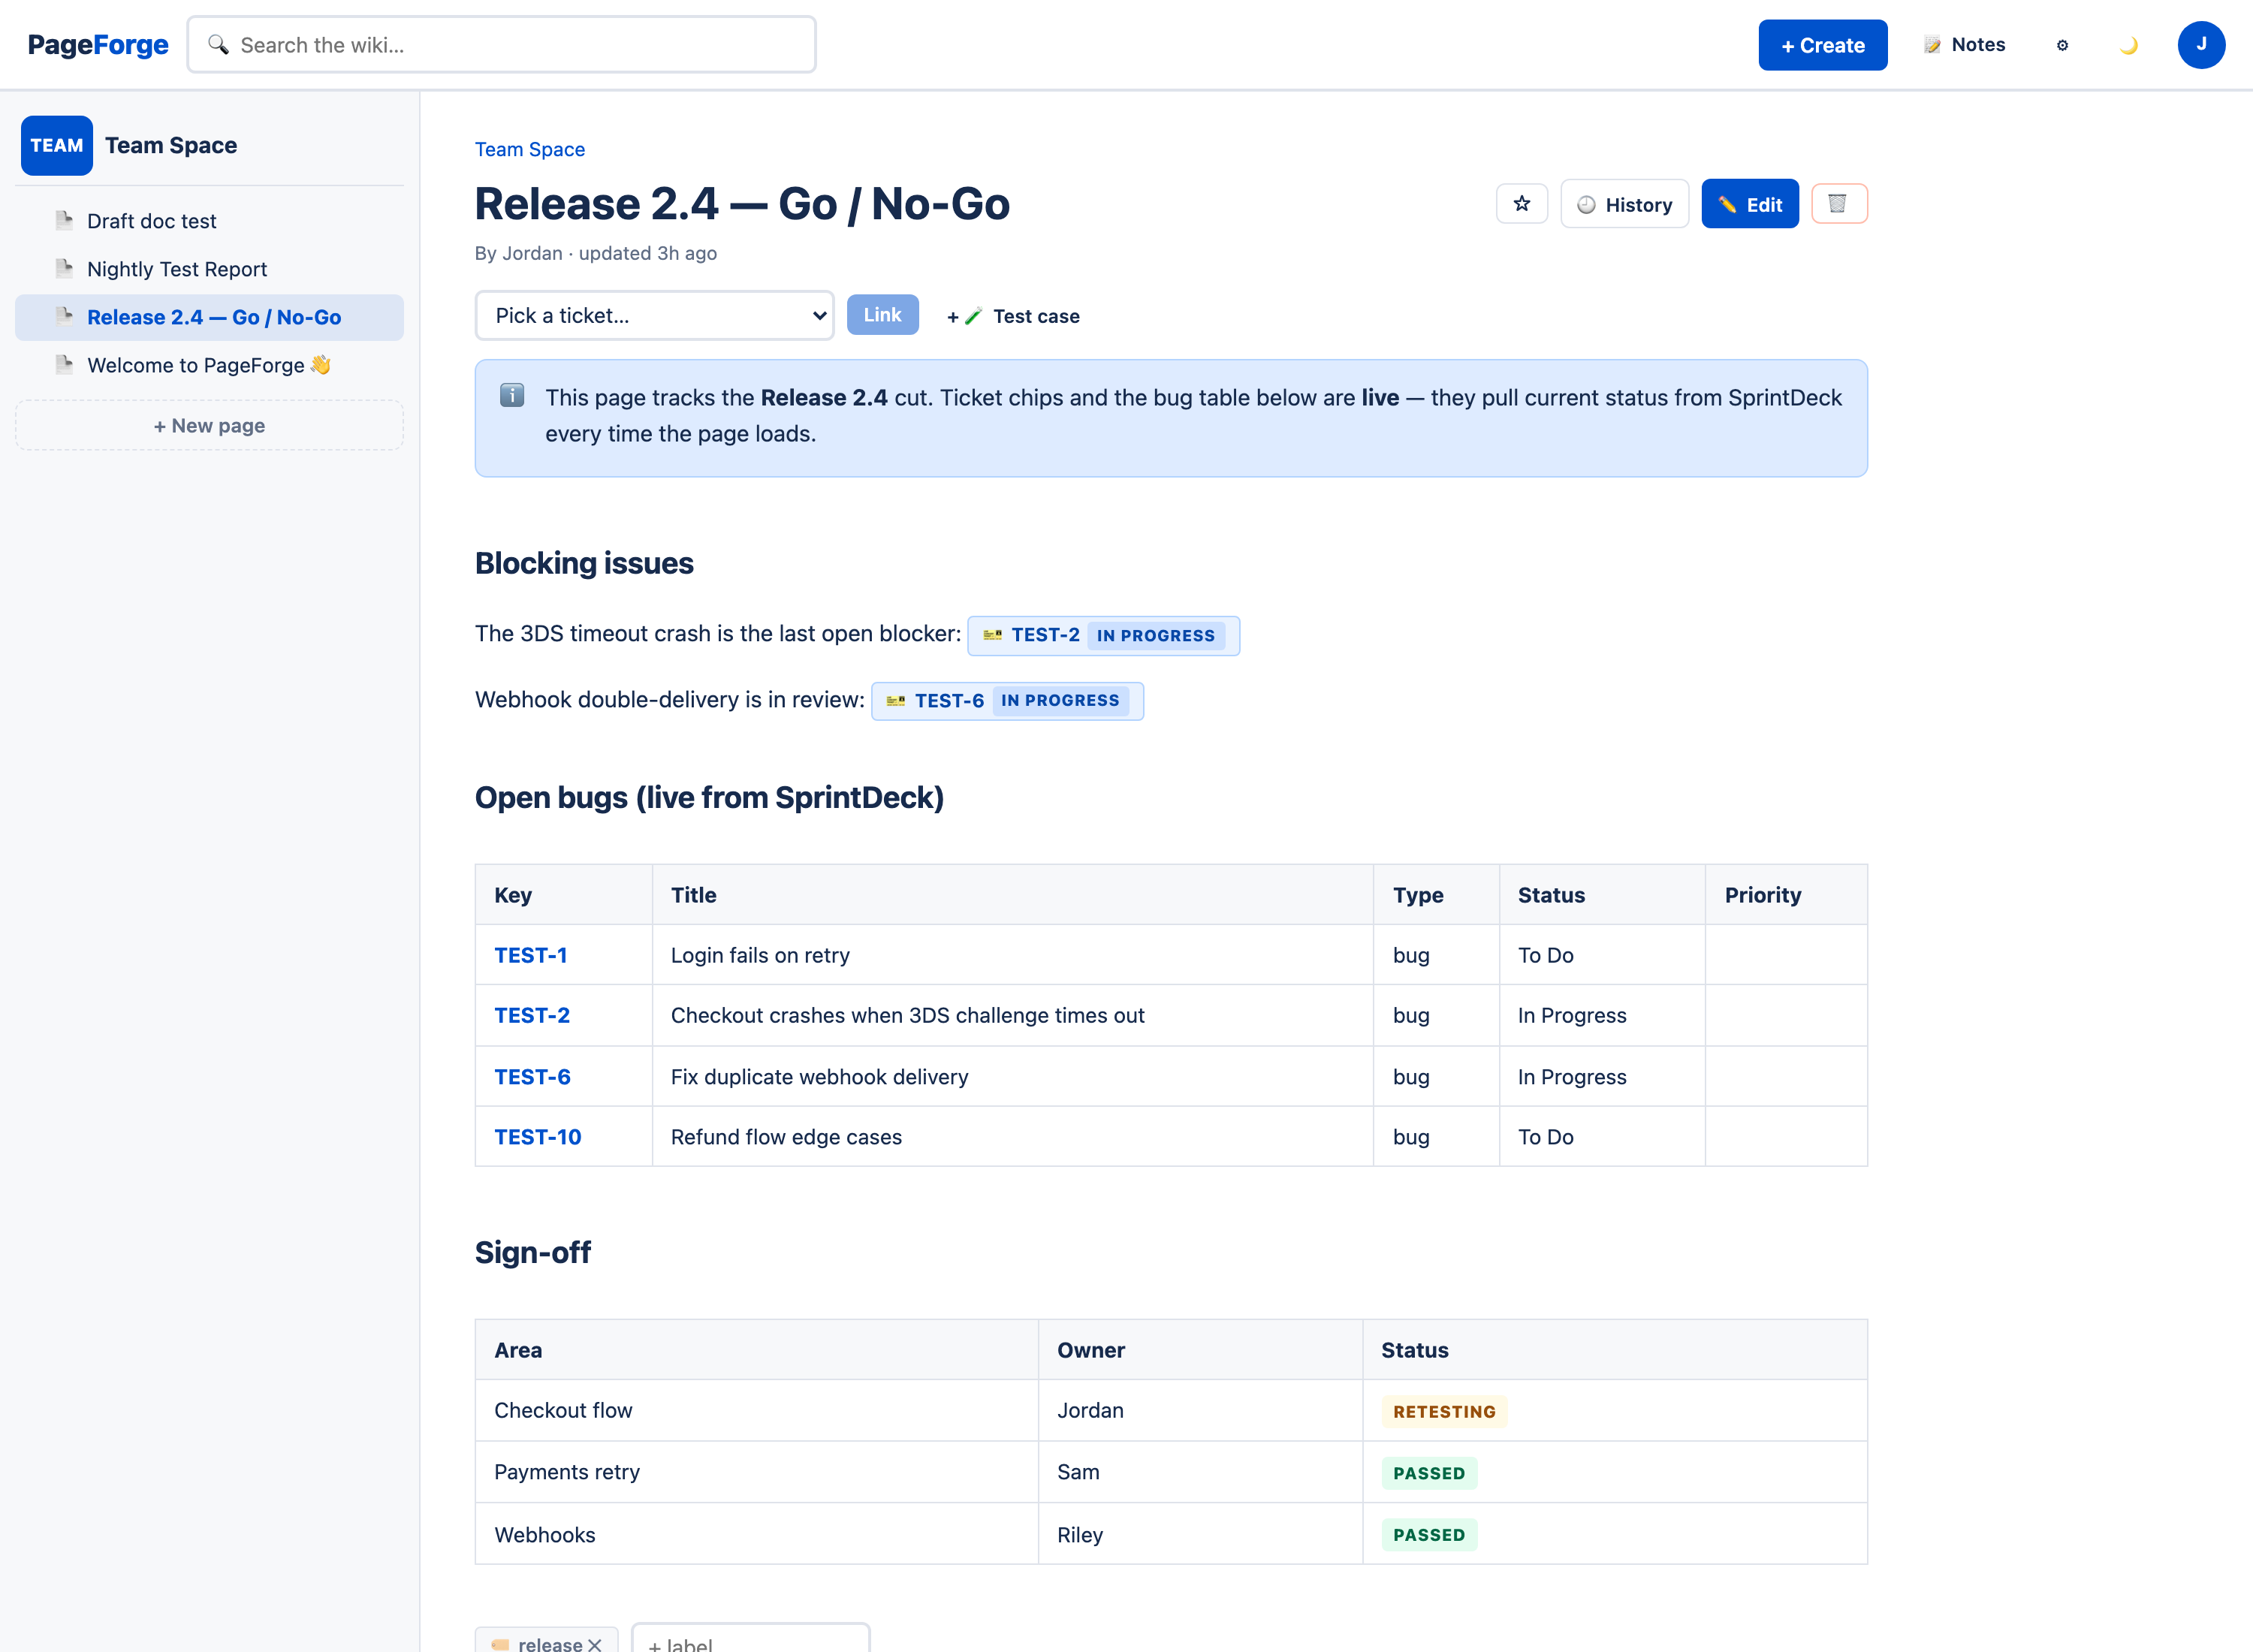Create a New page from the sidebar
Image resolution: width=2253 pixels, height=1652 pixels.
pyautogui.click(x=209, y=426)
